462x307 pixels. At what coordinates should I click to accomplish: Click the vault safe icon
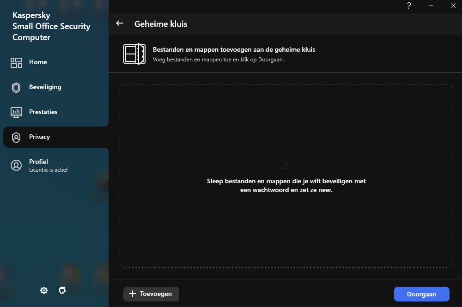(x=134, y=54)
